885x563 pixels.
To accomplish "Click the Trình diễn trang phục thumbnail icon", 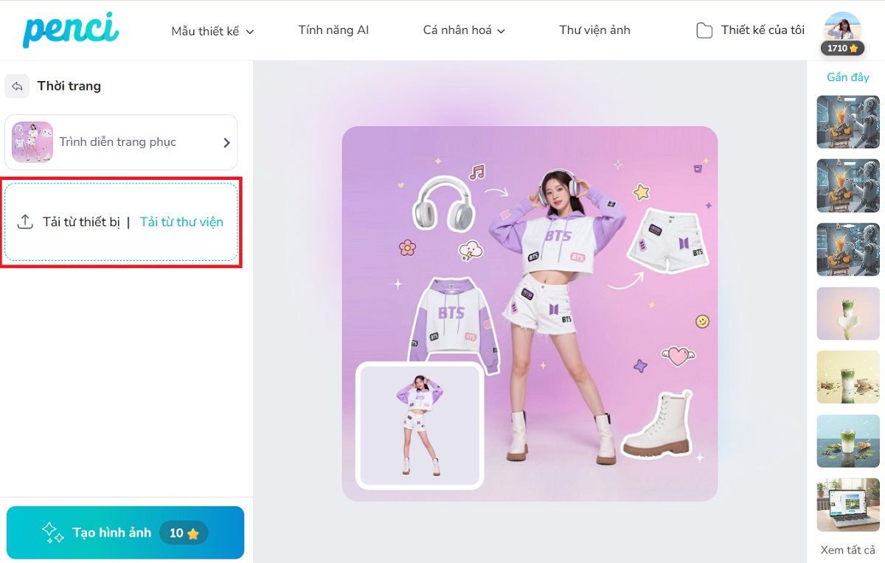I will coord(32,142).
